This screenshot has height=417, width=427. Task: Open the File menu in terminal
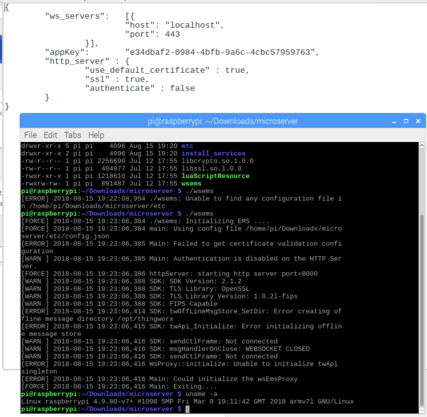(x=30, y=135)
